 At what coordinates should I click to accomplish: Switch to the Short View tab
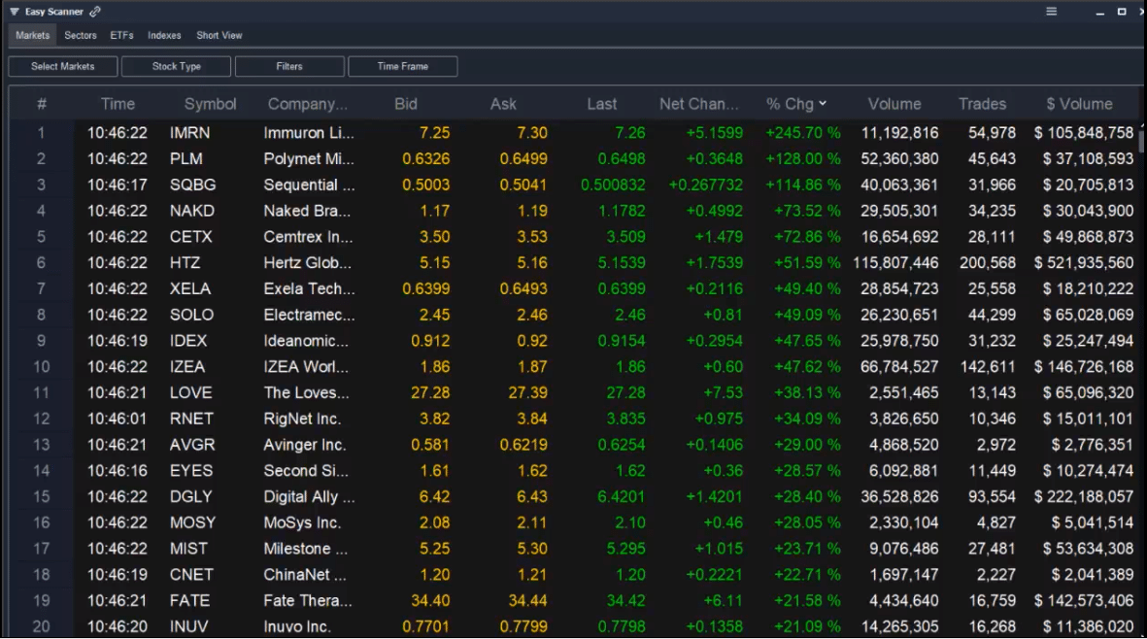[x=219, y=35]
